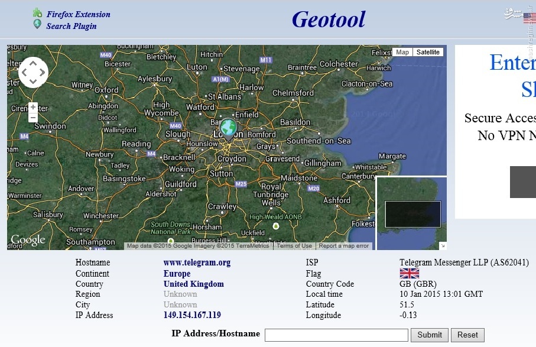Click the Google logo on the map

28,240
